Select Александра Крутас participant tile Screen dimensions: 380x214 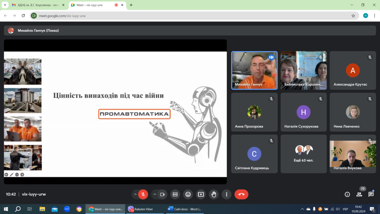pyautogui.click(x=353, y=70)
